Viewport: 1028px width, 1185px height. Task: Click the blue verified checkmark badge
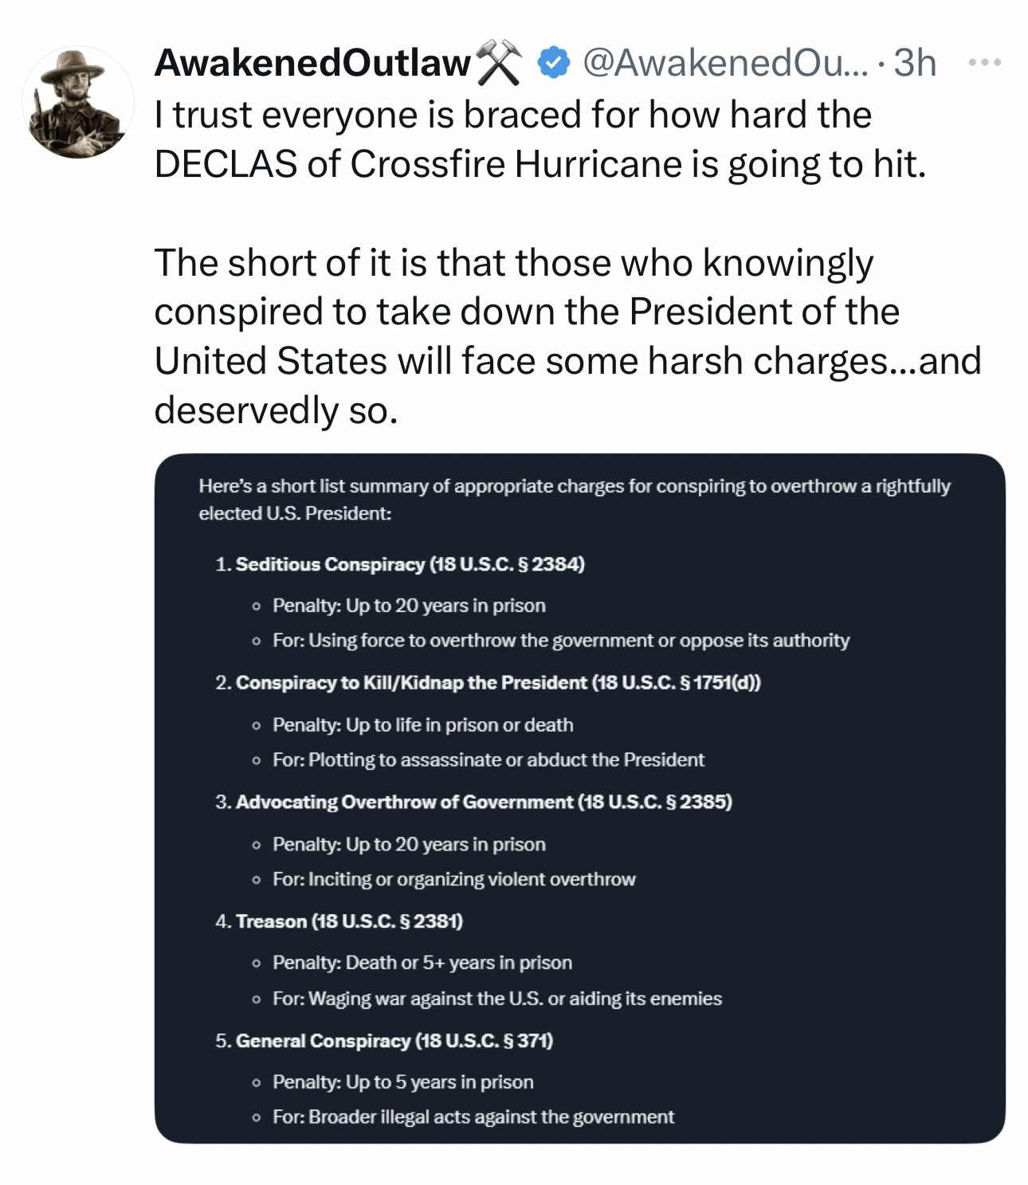coord(553,63)
